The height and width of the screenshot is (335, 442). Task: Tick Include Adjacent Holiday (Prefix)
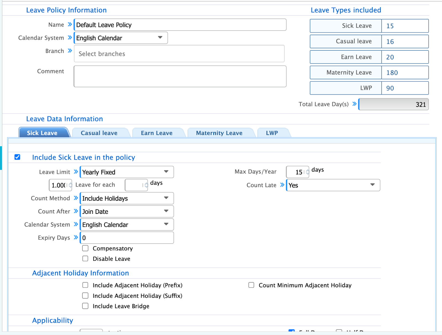(85, 285)
